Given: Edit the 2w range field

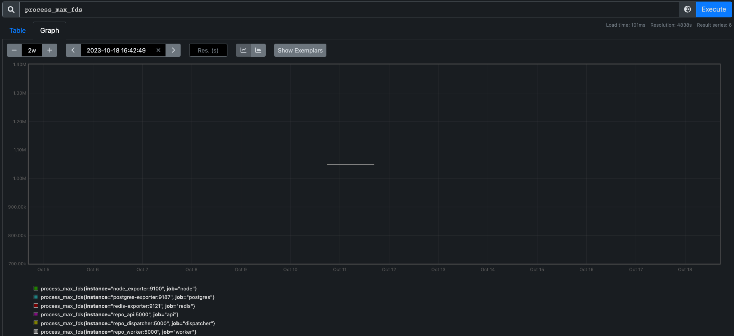Looking at the screenshot, I should point(32,50).
